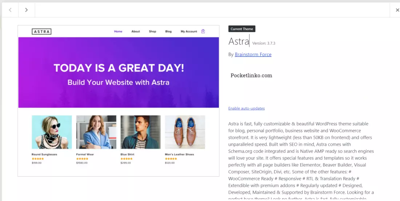Click the star rating under Men's Leather Shoes
400x201 pixels.
[171, 159]
